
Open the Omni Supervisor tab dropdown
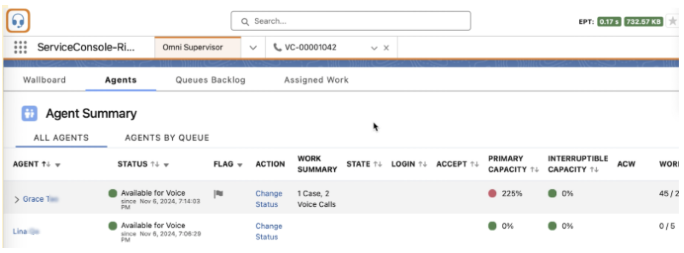point(253,47)
